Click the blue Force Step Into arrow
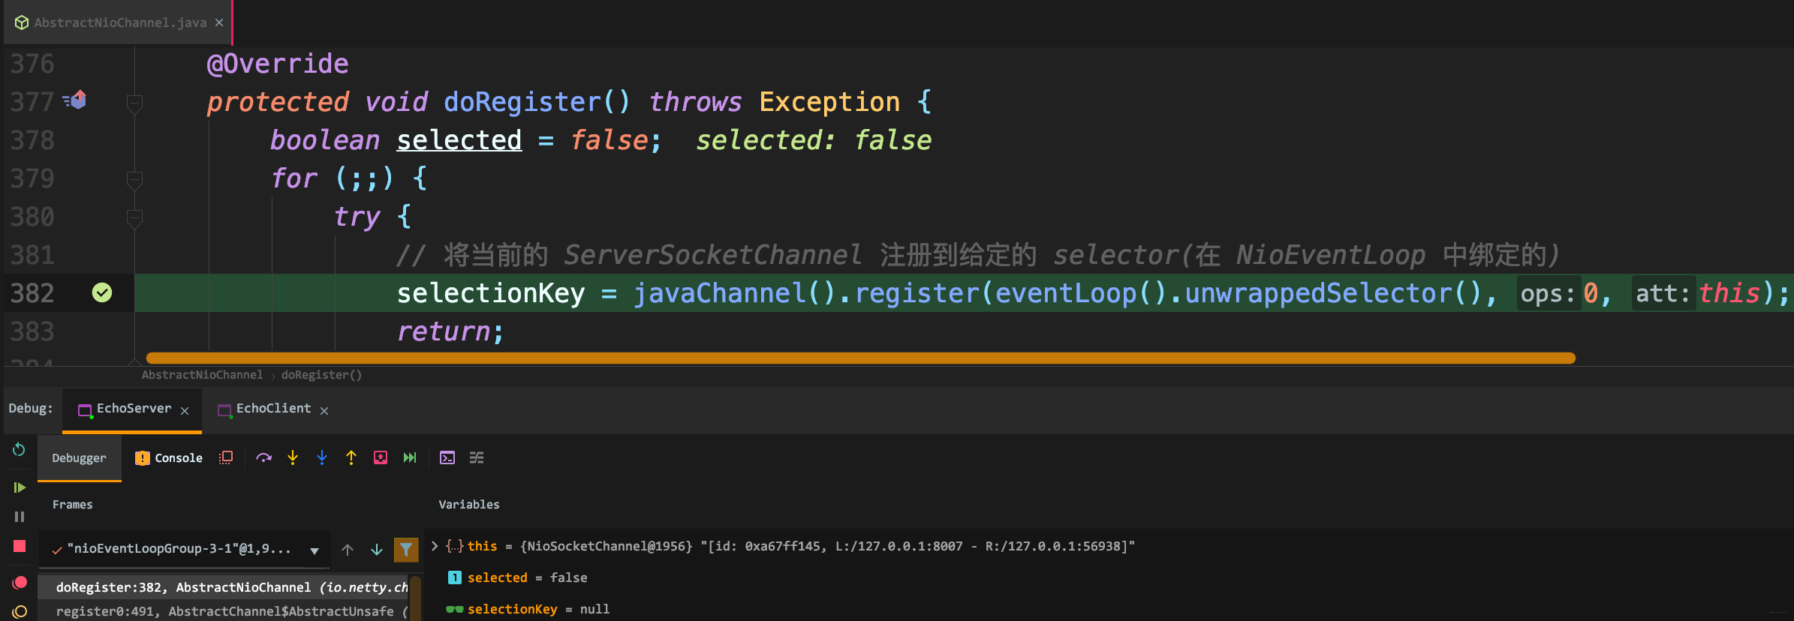The width and height of the screenshot is (1794, 621). click(322, 457)
